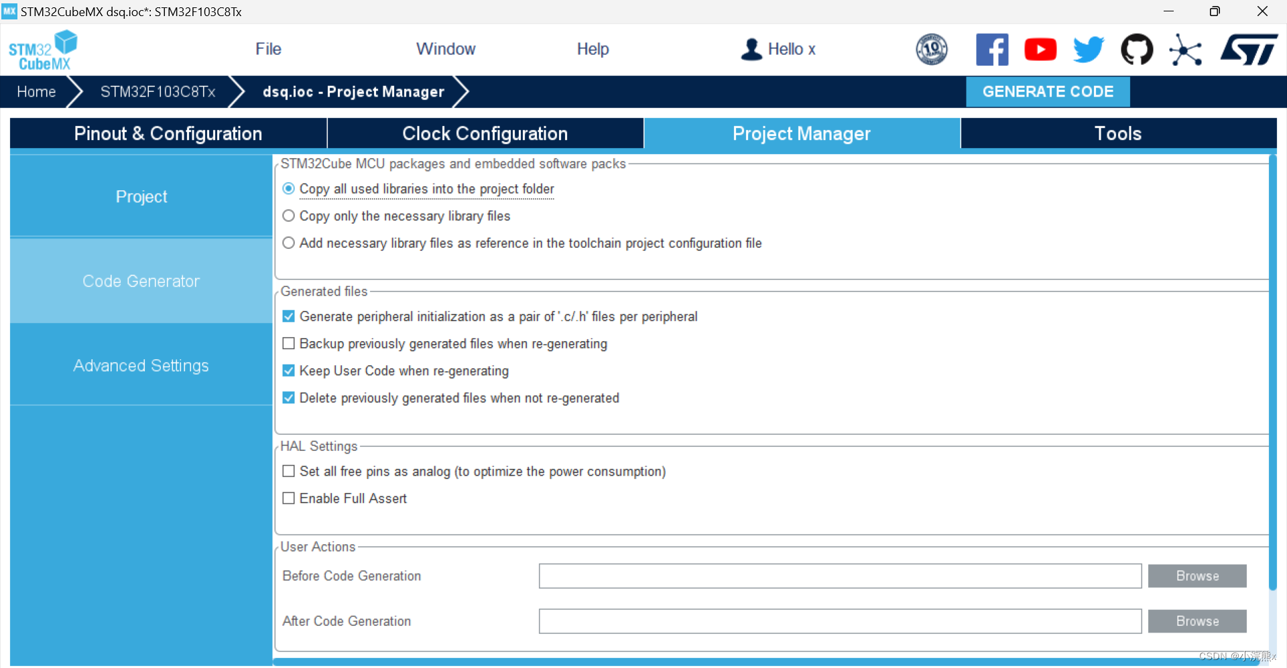This screenshot has height=668, width=1287.
Task: Select the Project Manager tab
Action: (802, 133)
